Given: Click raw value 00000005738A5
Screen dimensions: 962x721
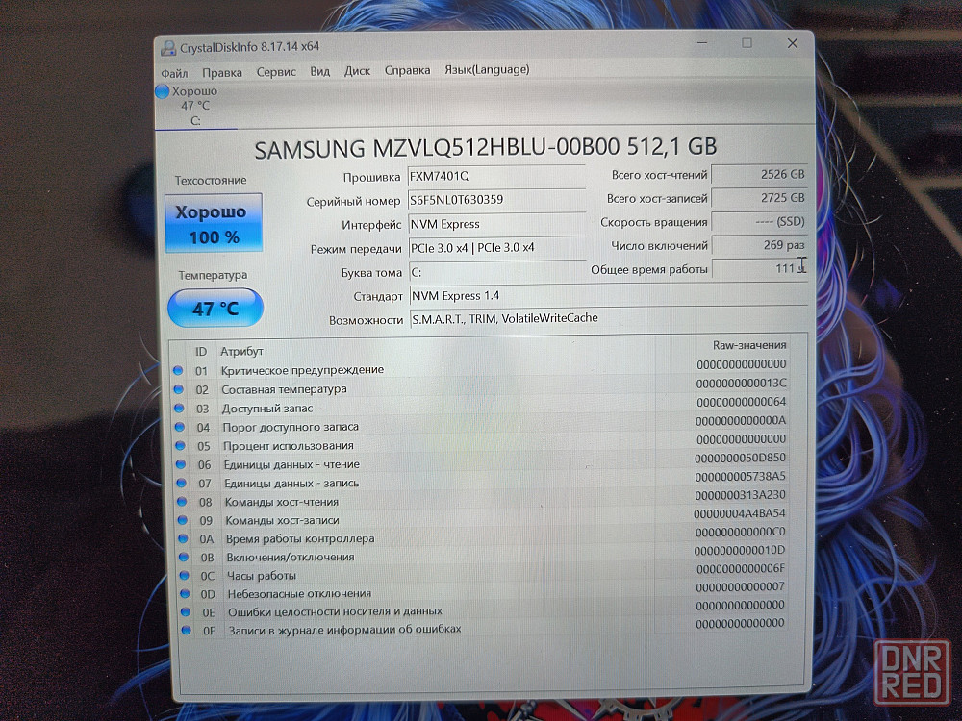Looking at the screenshot, I should (740, 477).
